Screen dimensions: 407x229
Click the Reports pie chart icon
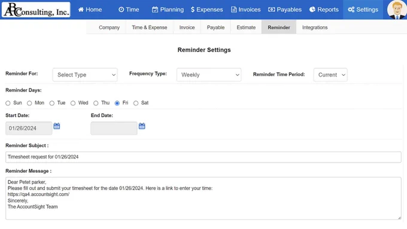coord(312,10)
